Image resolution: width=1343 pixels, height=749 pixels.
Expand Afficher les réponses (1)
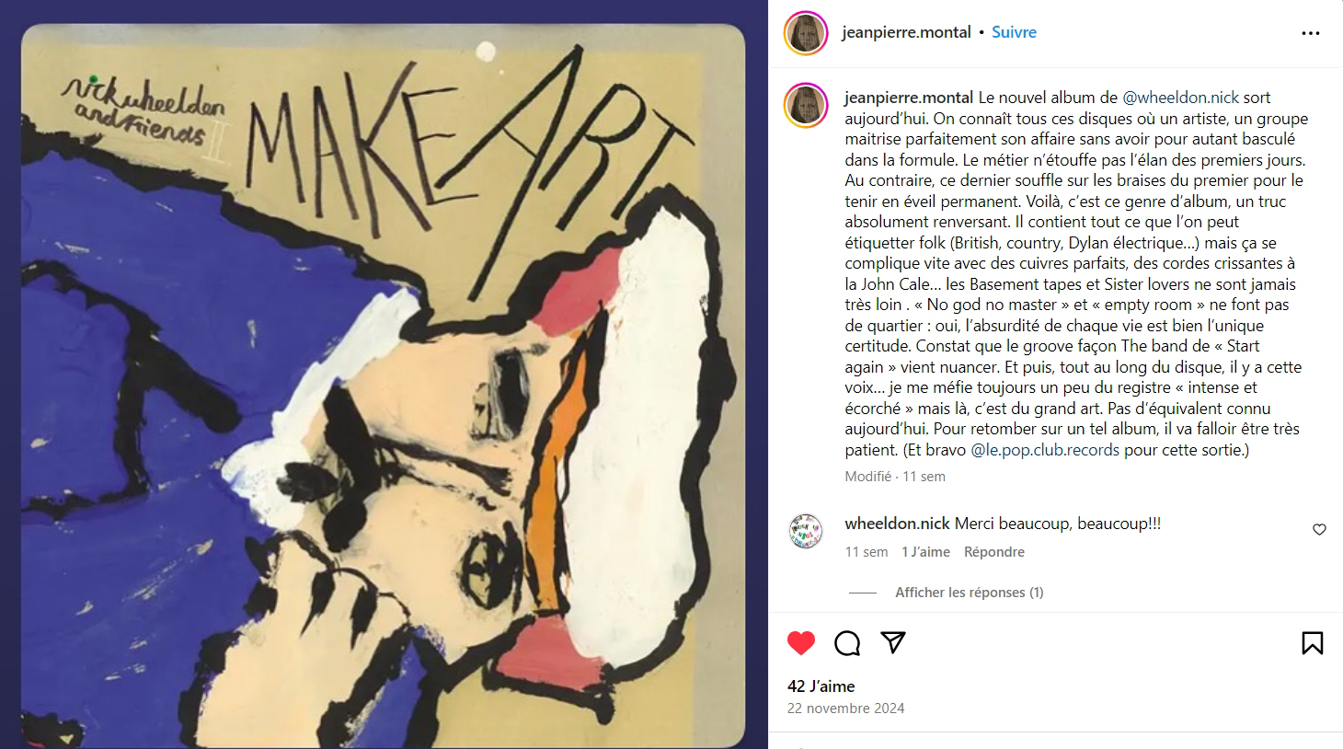tap(969, 593)
